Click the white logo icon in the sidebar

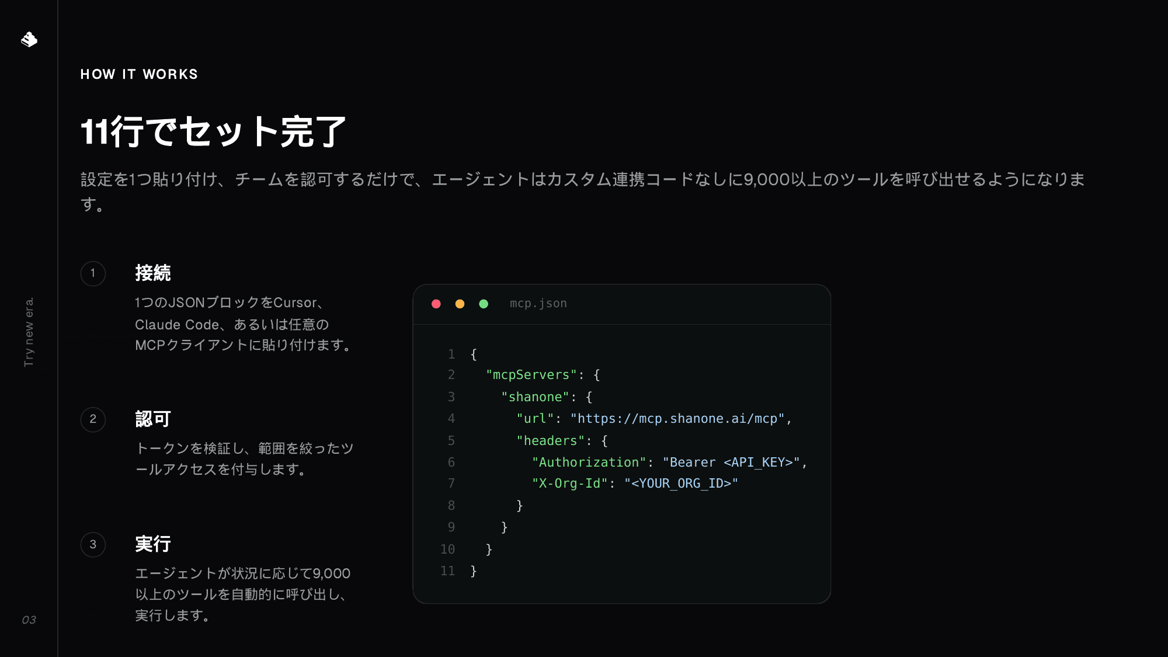coord(29,39)
